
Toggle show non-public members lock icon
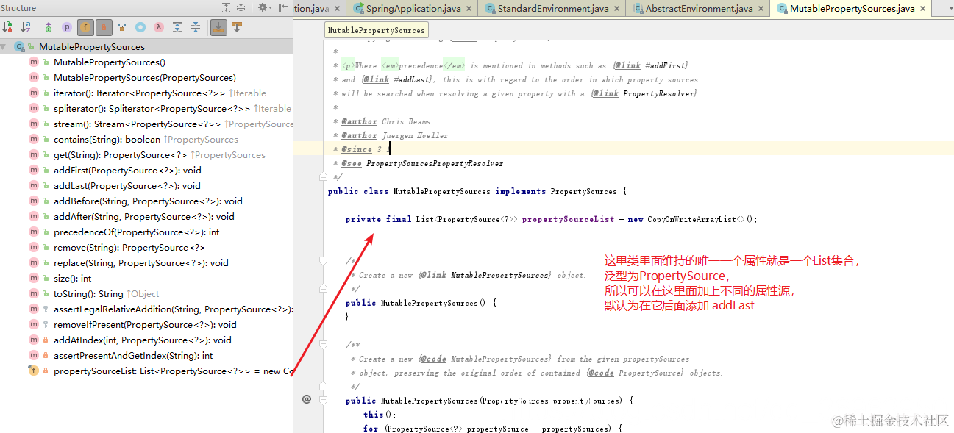click(104, 27)
